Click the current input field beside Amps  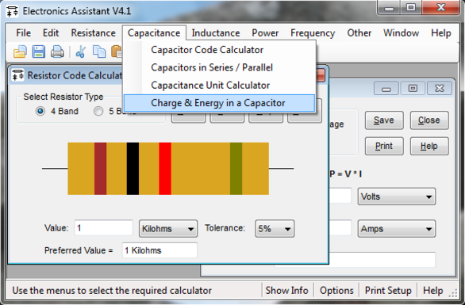(x=340, y=228)
